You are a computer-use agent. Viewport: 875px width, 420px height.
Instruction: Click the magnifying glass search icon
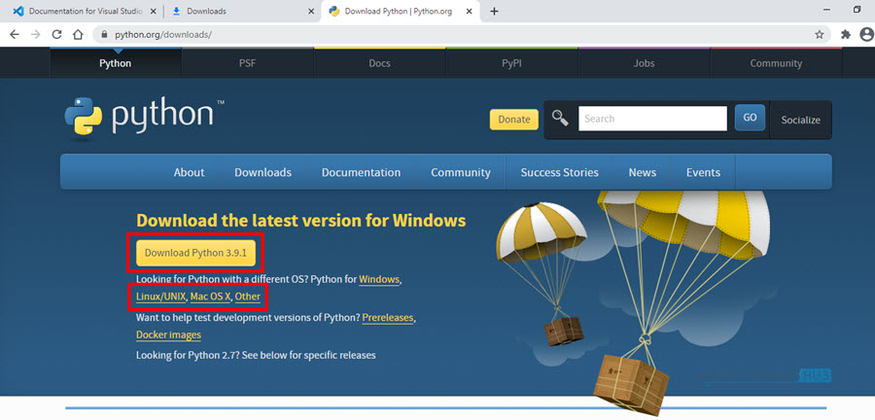pos(560,119)
